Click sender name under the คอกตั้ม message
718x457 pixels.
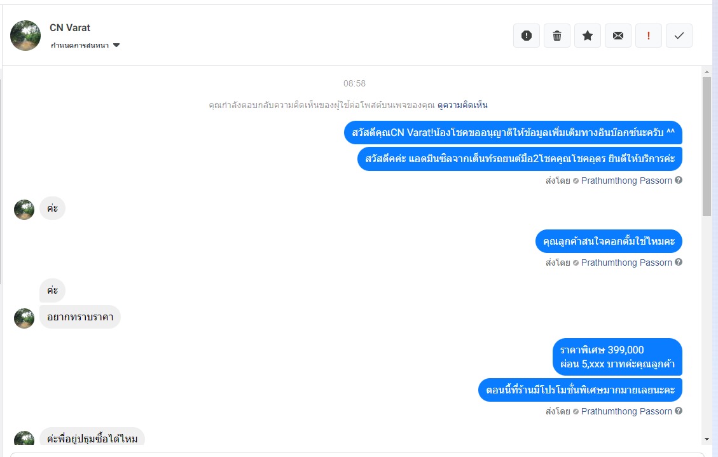click(626, 263)
